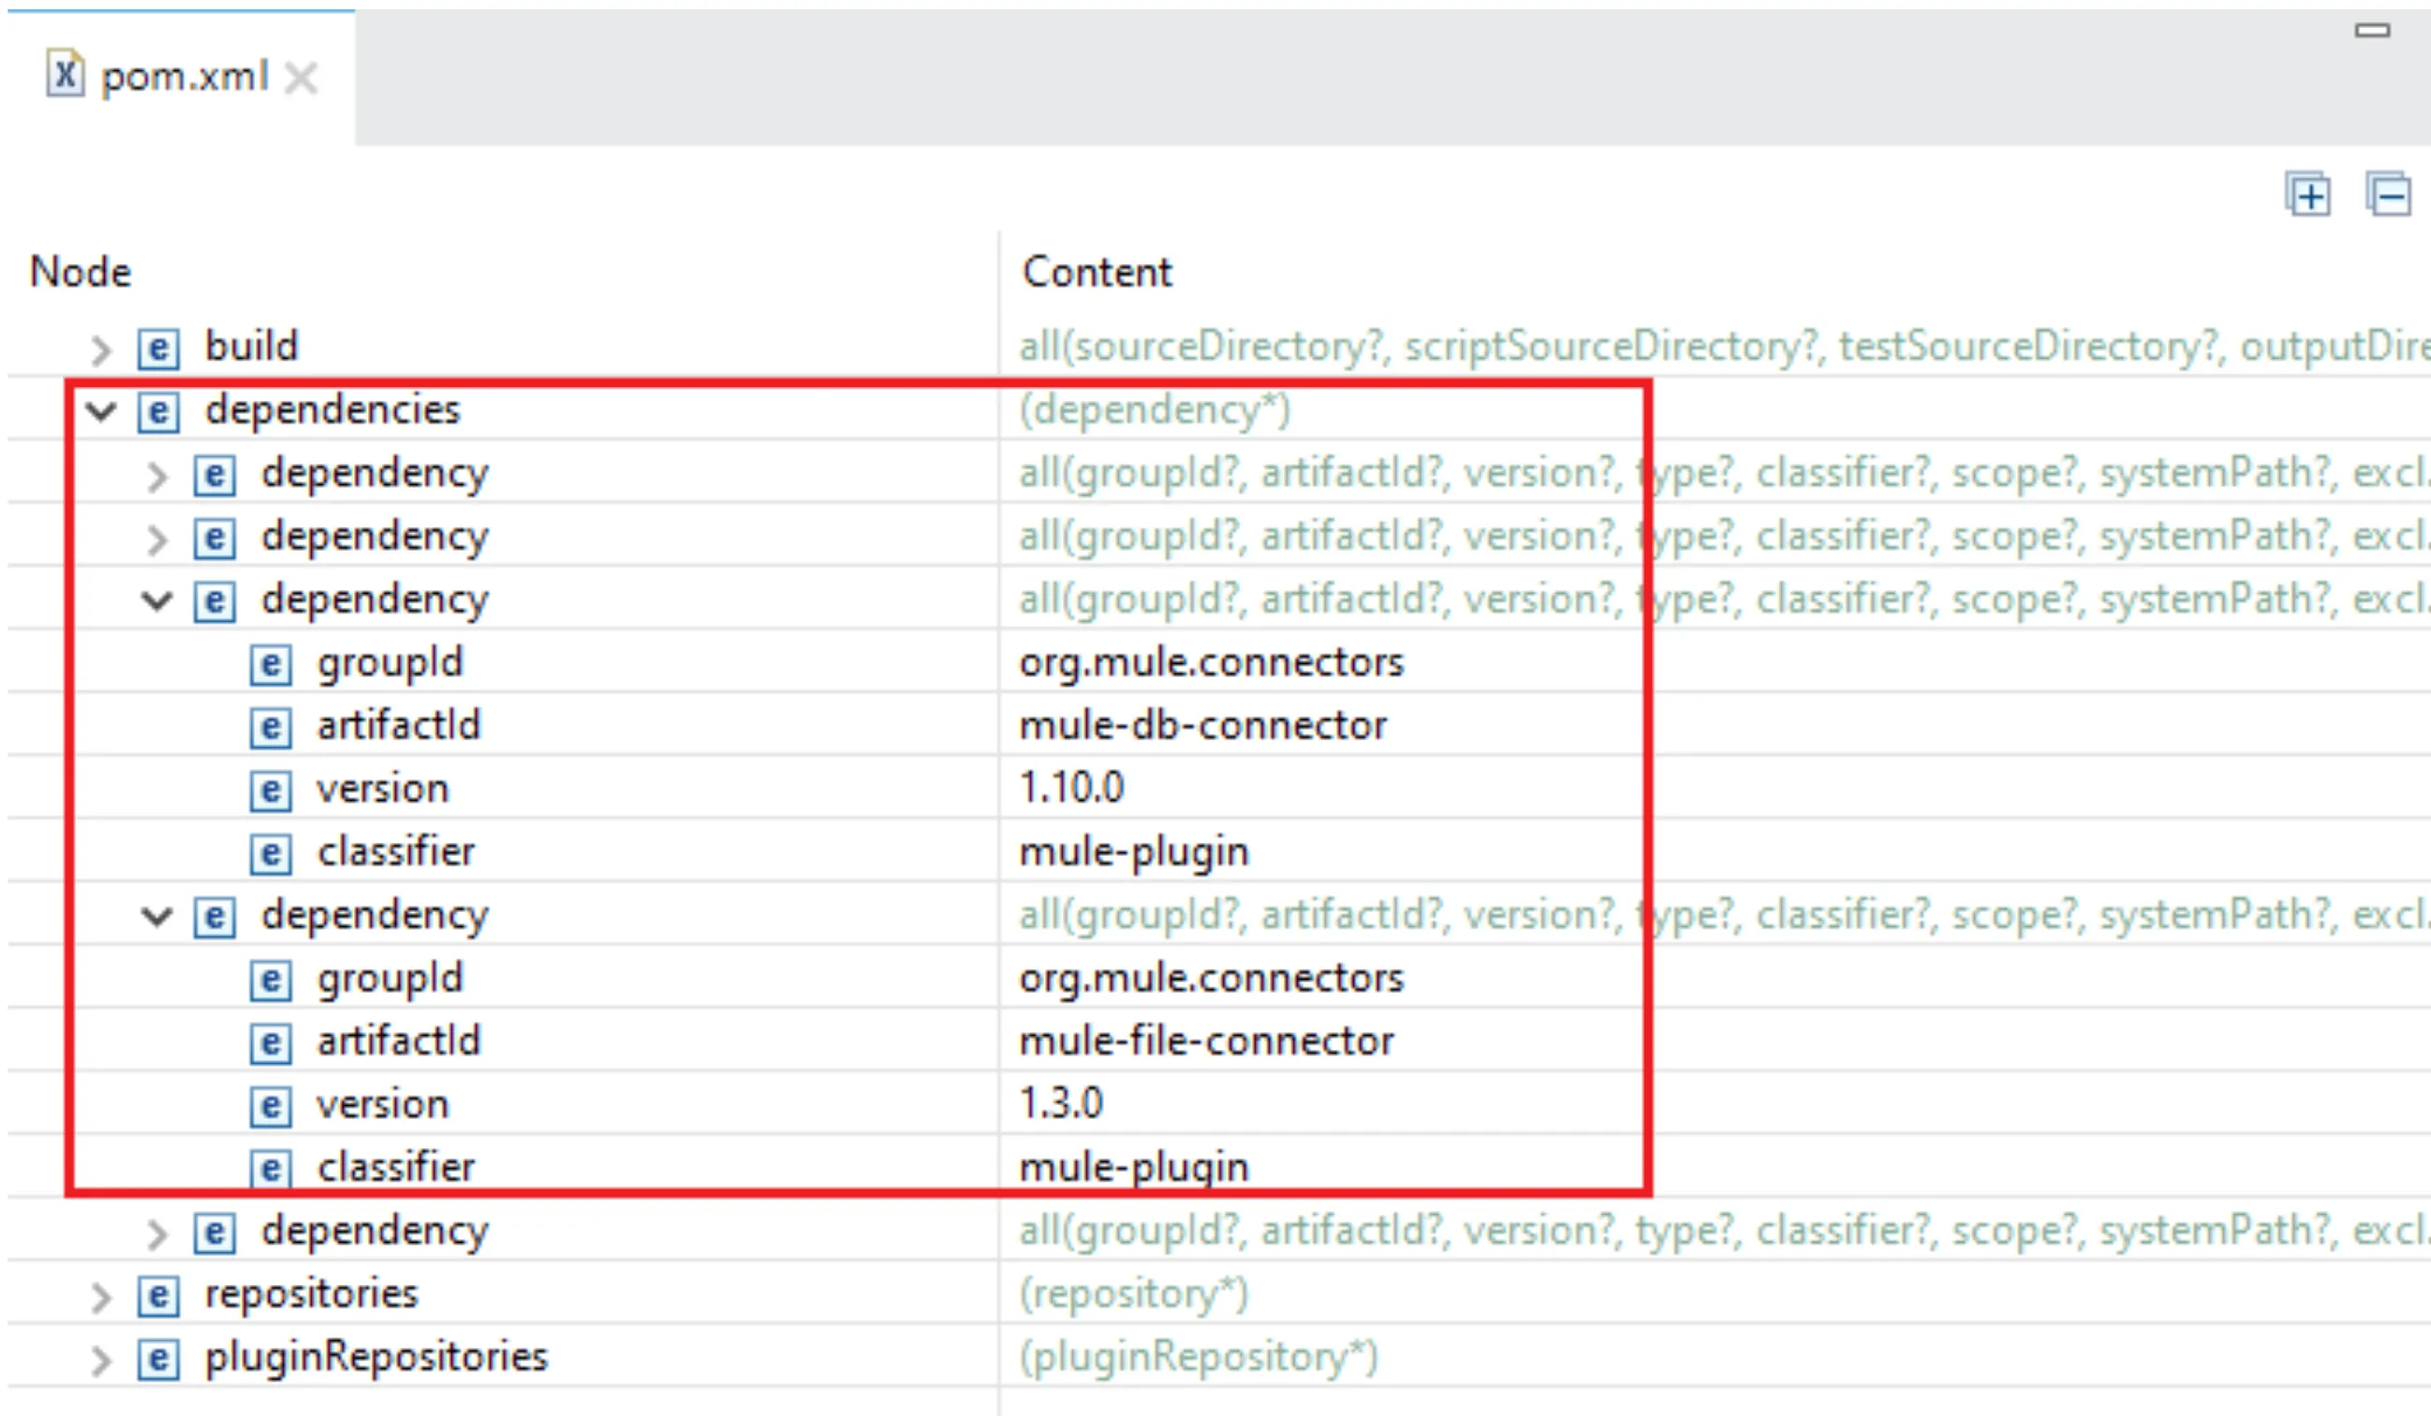Select the version node with 1.3.0

click(383, 1104)
